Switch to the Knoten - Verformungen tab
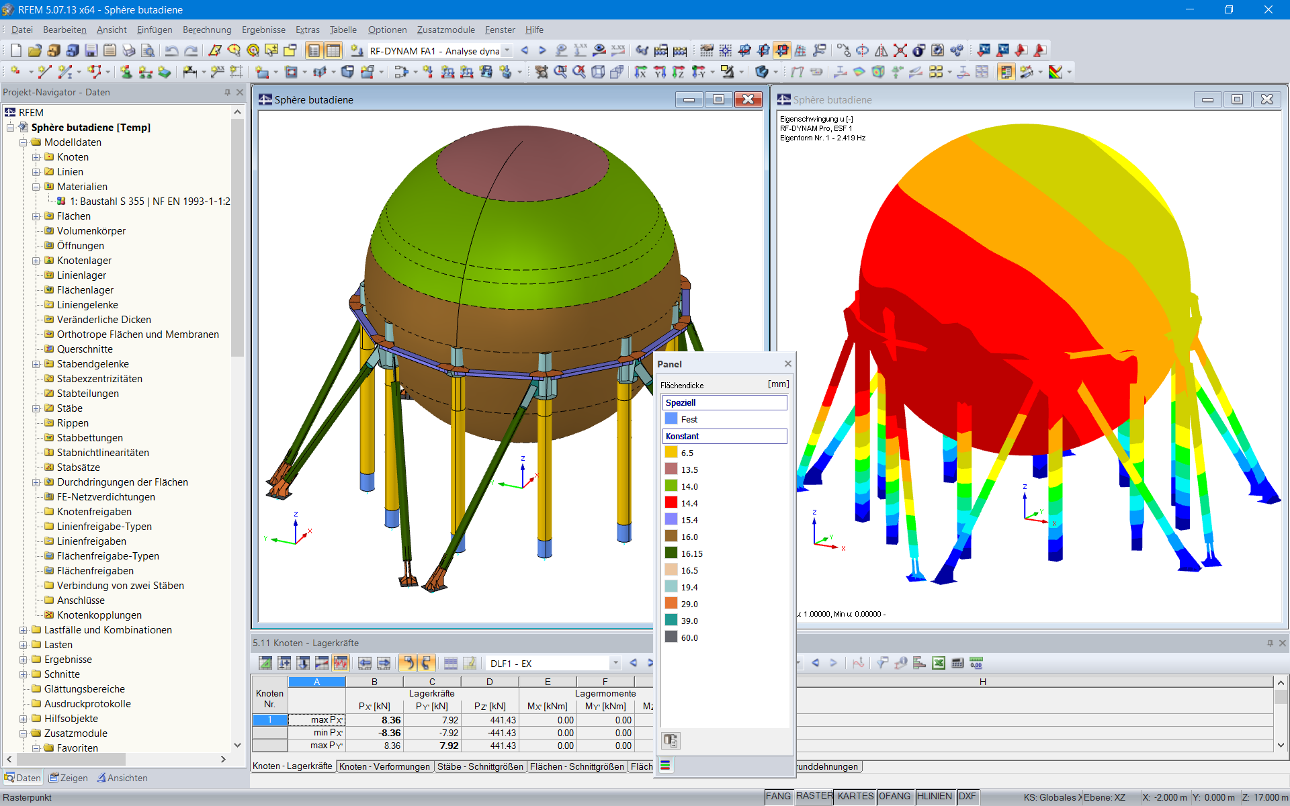 point(384,766)
